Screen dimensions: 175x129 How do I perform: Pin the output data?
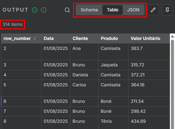coord(167,10)
